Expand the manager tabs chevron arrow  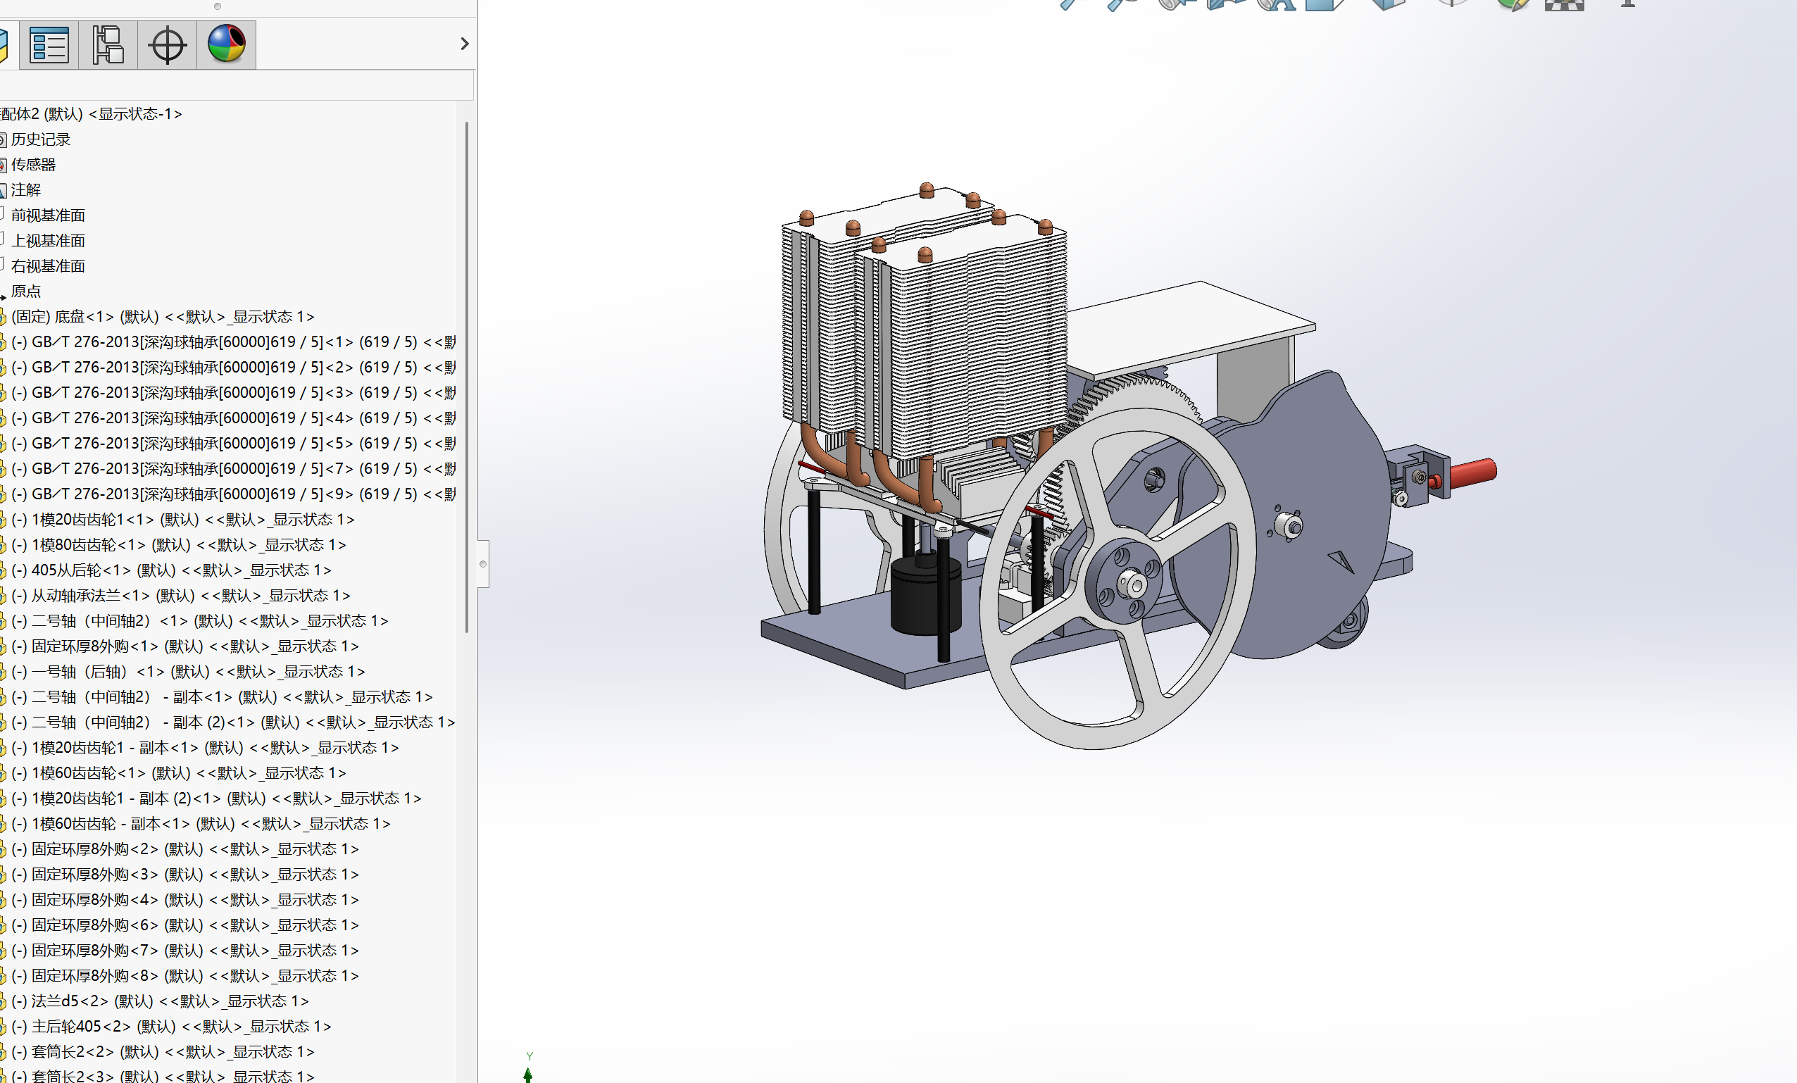tap(465, 44)
